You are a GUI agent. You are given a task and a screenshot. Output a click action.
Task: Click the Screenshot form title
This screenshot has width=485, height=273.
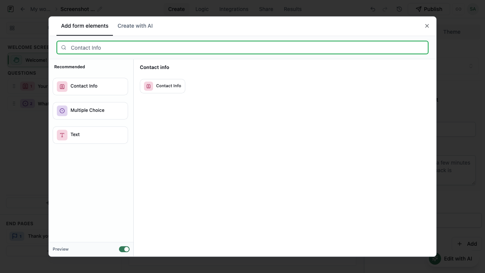click(x=78, y=9)
